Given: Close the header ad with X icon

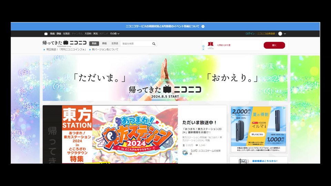Looking at the screenshot, I should point(203,49).
